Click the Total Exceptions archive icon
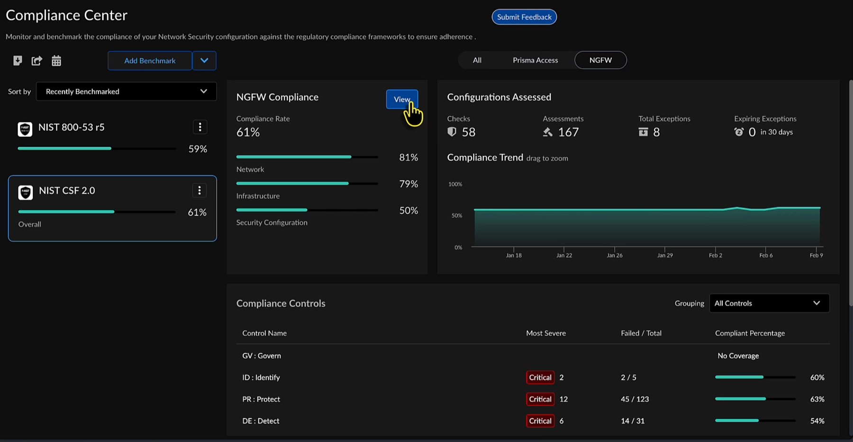The width and height of the screenshot is (853, 442). point(643,132)
